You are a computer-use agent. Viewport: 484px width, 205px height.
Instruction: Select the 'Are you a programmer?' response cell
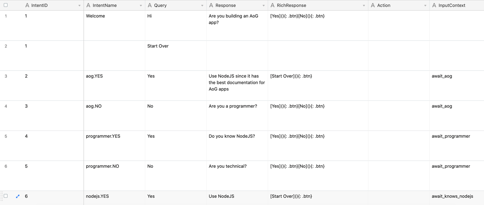point(237,116)
